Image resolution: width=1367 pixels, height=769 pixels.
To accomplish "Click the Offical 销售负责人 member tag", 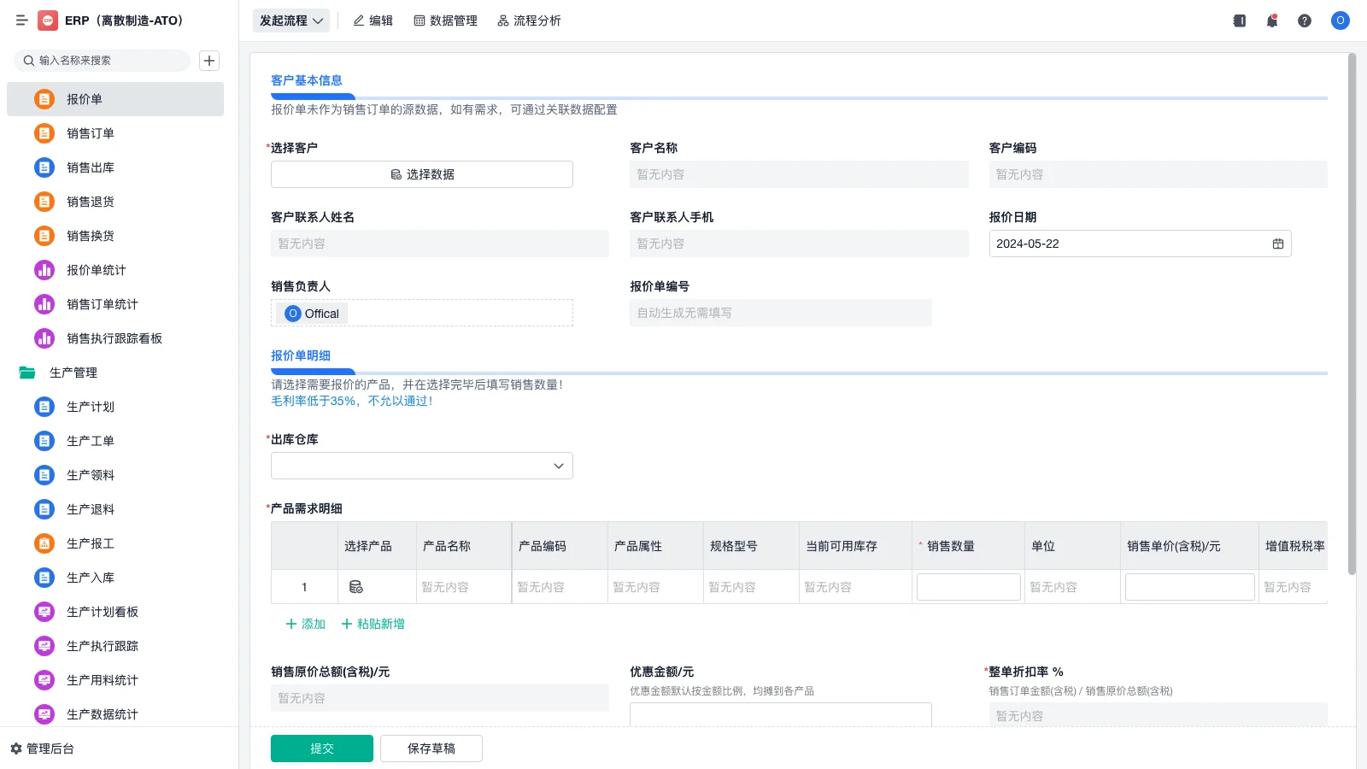I will click(313, 314).
